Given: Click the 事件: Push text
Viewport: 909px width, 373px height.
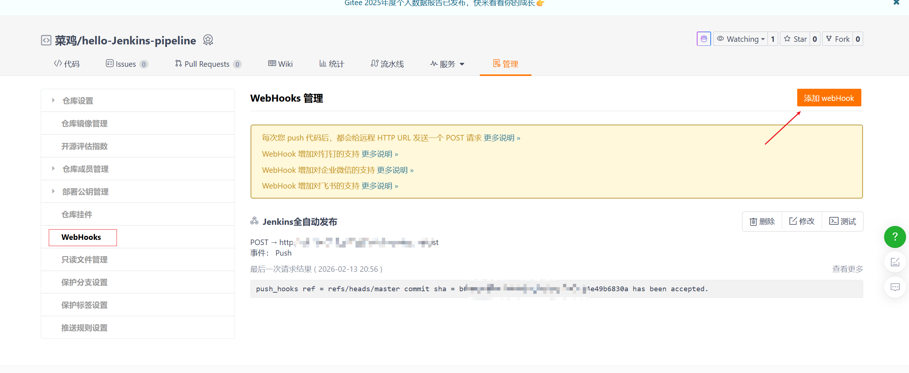Looking at the screenshot, I should [271, 253].
